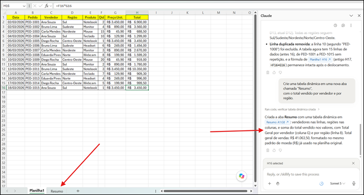
Task: Select column H header
Action: pyautogui.click(x=137, y=13)
